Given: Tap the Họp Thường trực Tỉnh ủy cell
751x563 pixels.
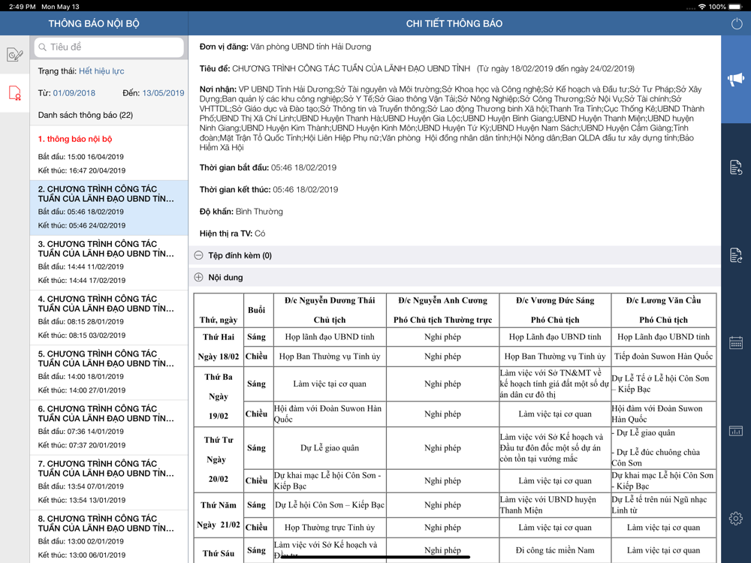Looking at the screenshot, I should tap(330, 527).
